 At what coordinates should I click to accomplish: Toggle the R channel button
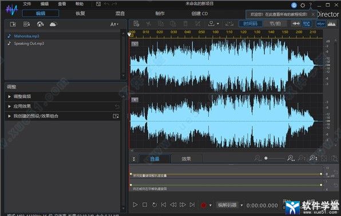[135, 100]
